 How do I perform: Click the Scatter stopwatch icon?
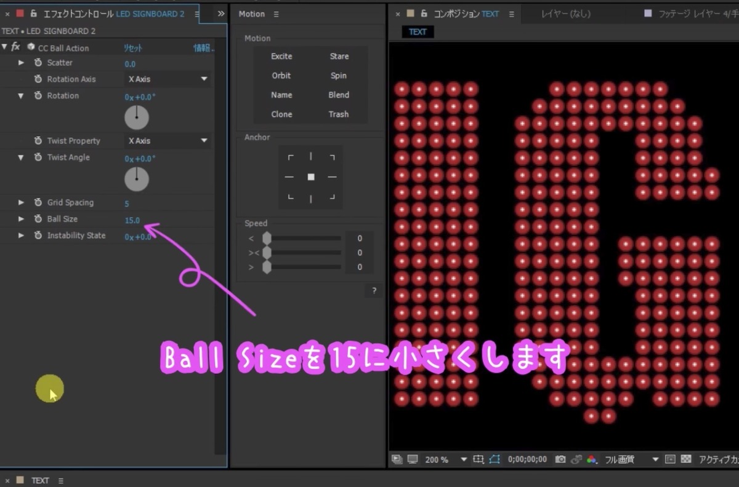[38, 62]
